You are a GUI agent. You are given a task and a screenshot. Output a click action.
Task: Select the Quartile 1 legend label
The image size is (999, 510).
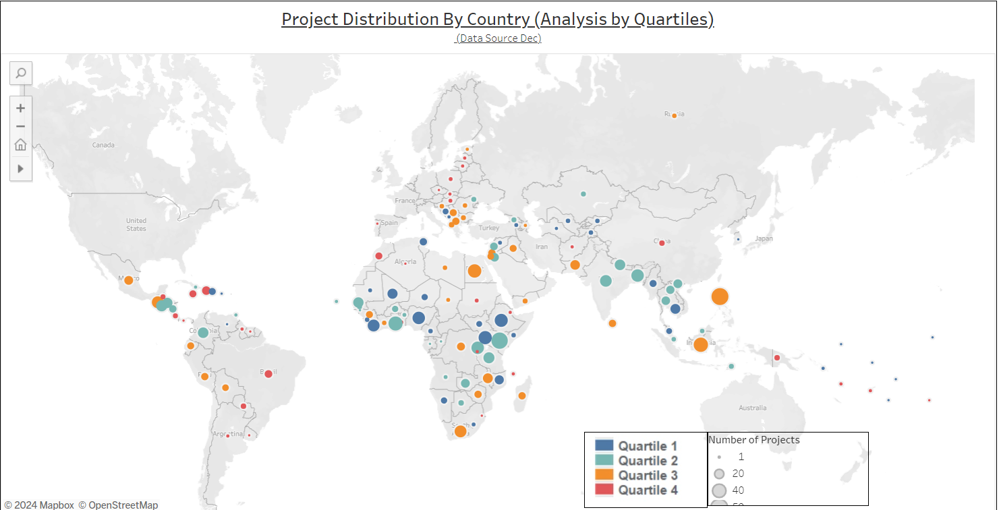coord(648,446)
